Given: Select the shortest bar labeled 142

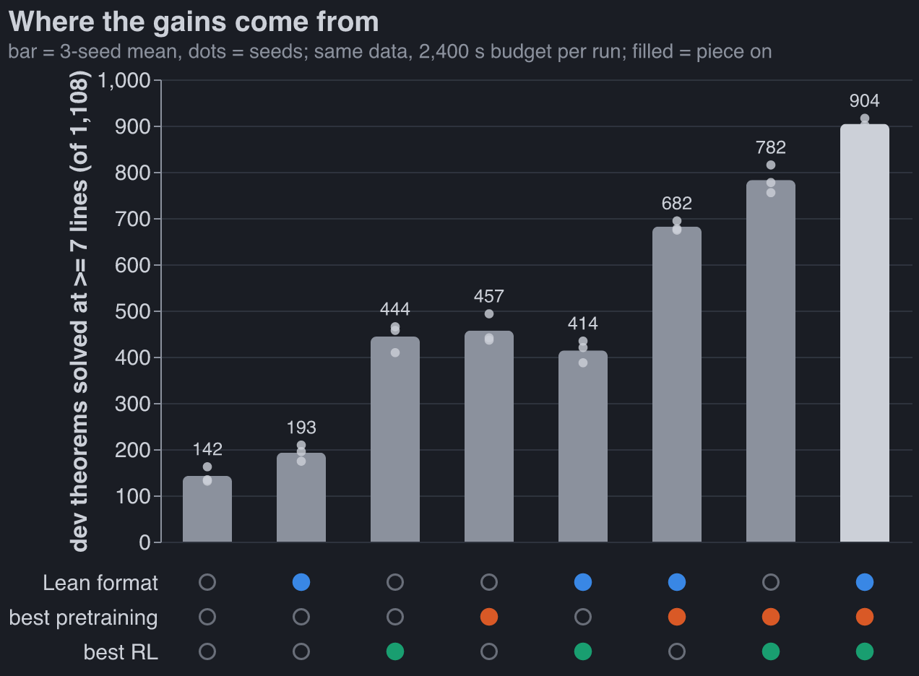Looking at the screenshot, I should [207, 509].
